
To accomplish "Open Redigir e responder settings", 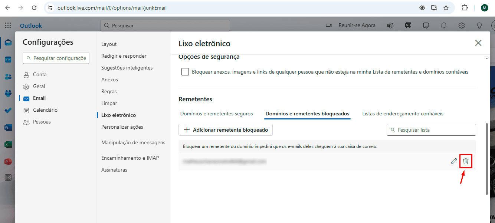I will [x=124, y=56].
